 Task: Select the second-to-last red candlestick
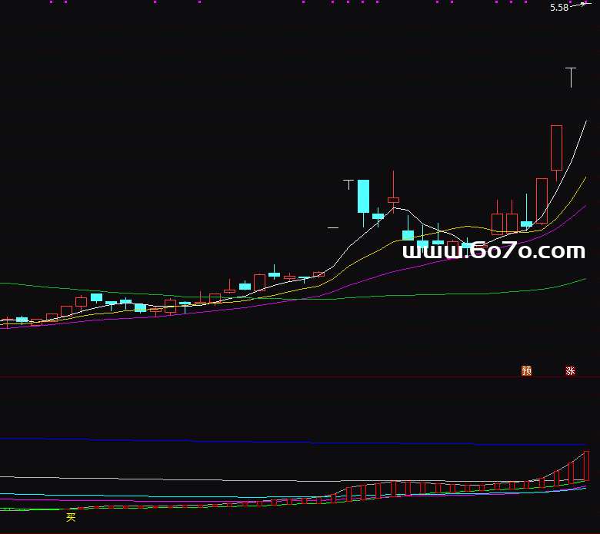(x=542, y=201)
